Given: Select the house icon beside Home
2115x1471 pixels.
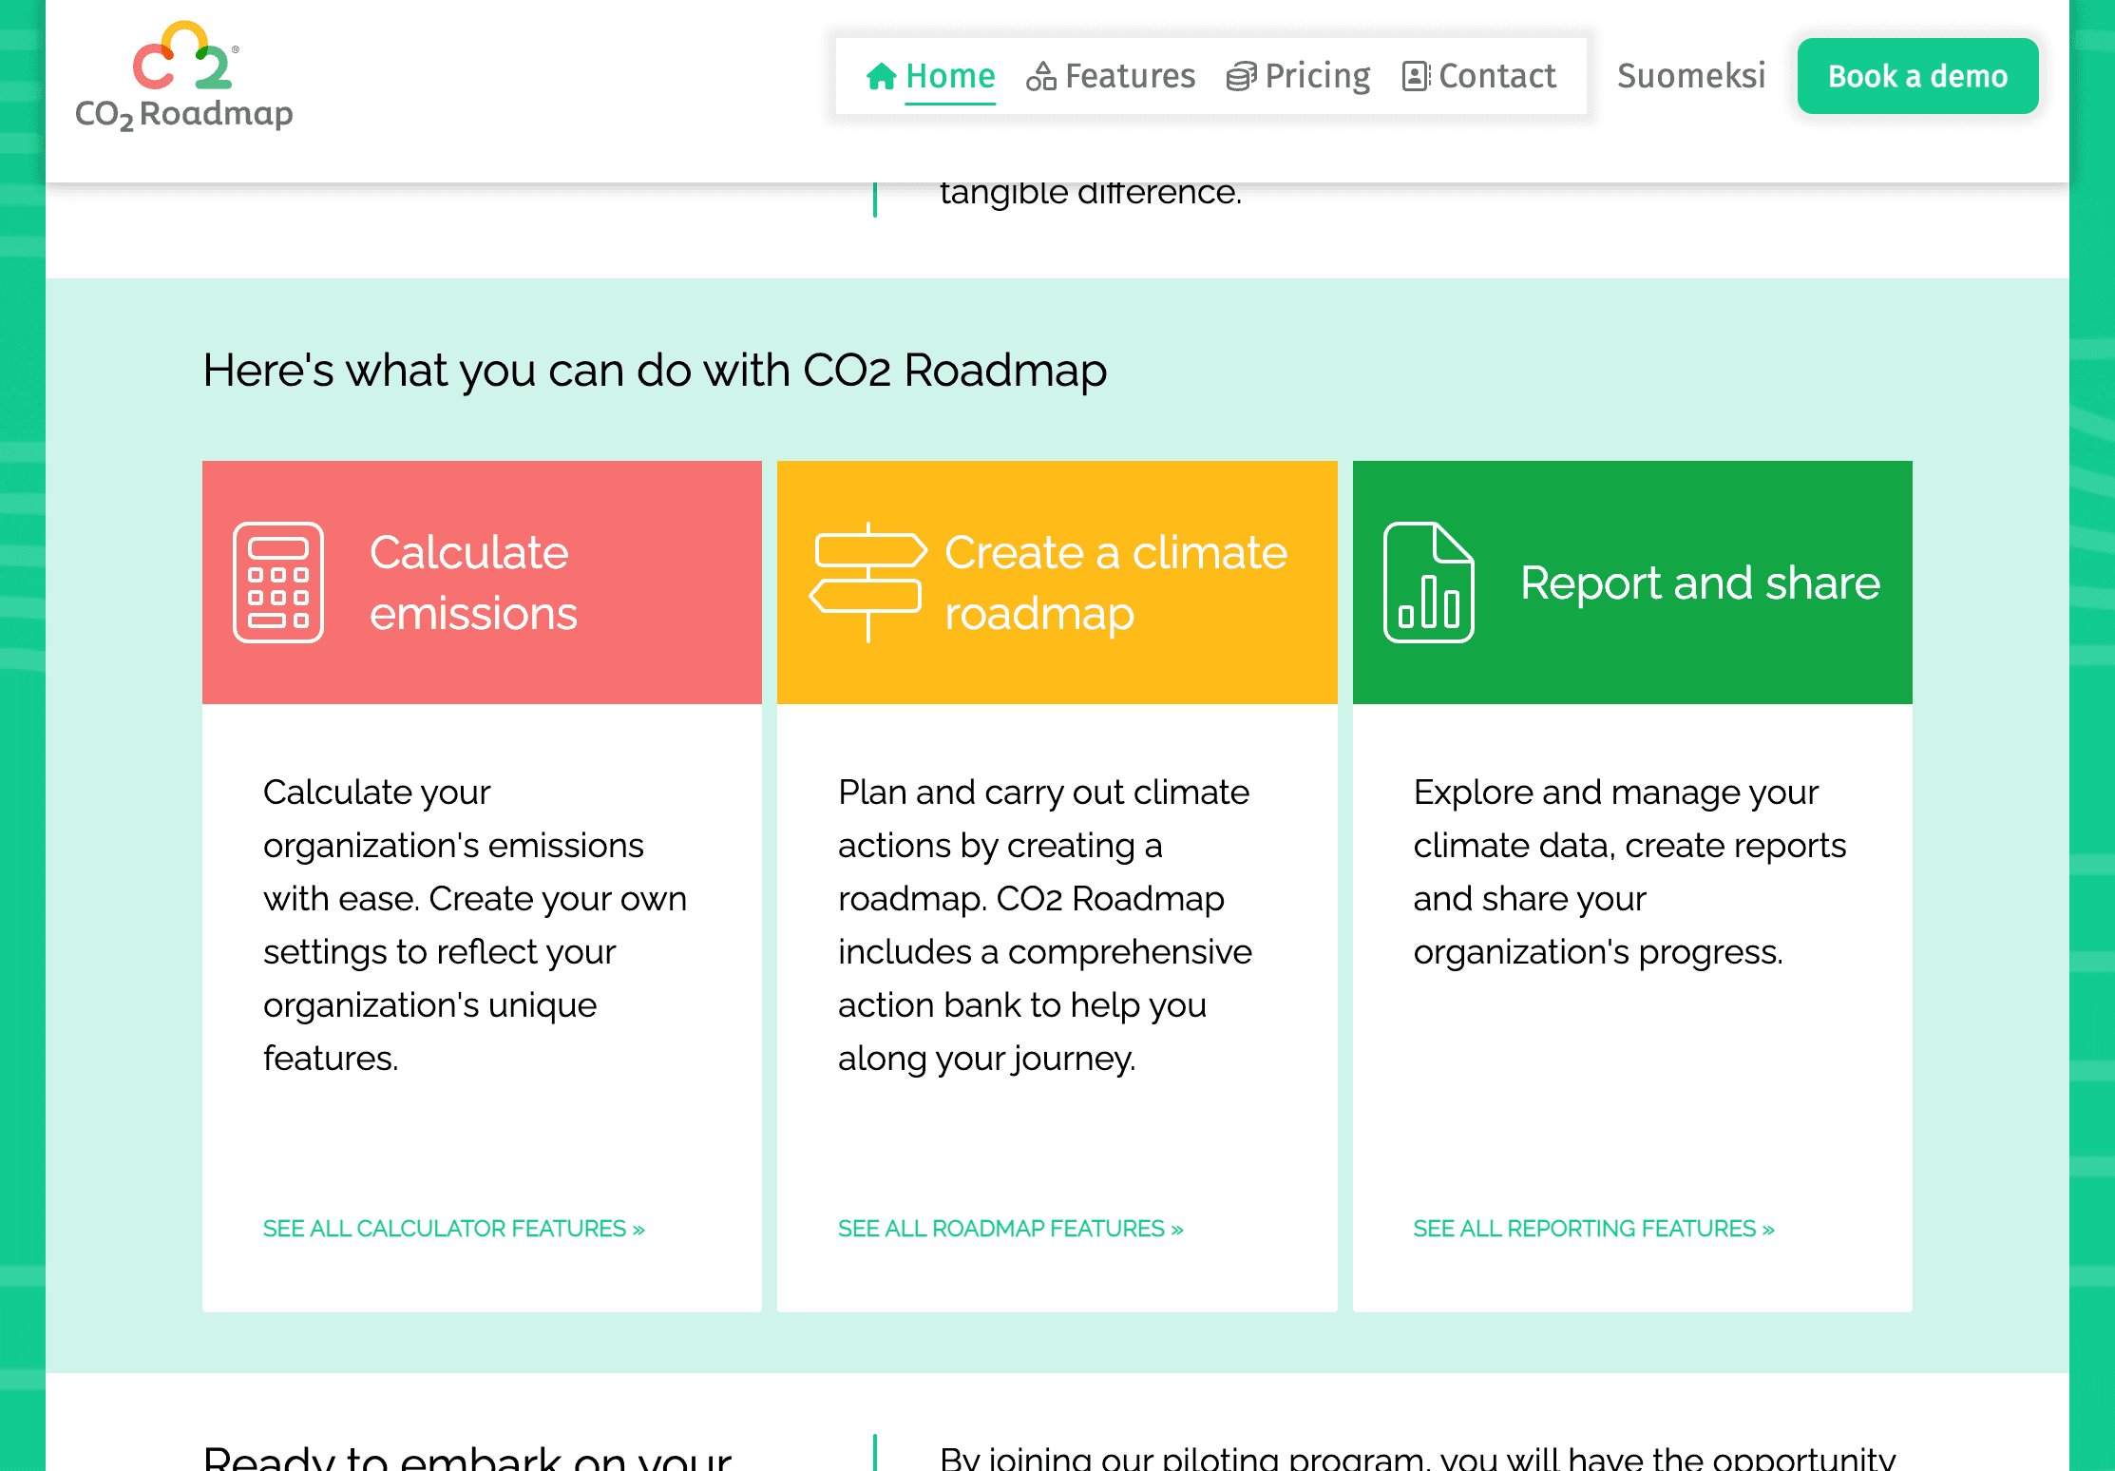Looking at the screenshot, I should (881, 75).
